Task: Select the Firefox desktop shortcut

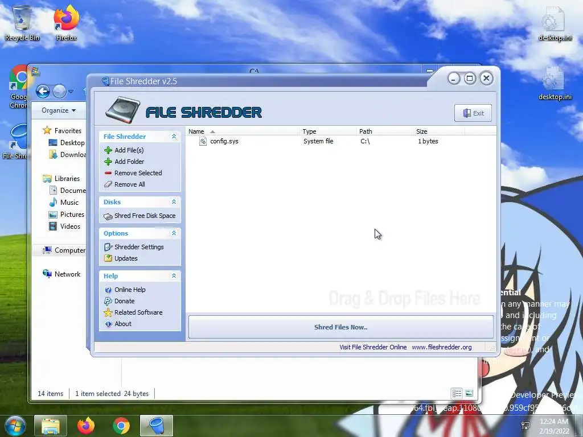Action: pos(67,23)
